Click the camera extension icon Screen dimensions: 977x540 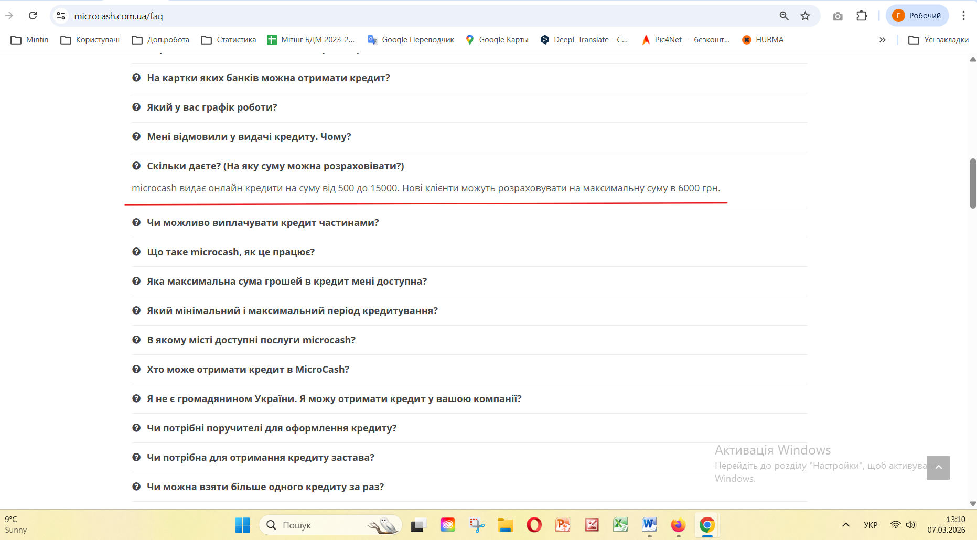click(838, 16)
